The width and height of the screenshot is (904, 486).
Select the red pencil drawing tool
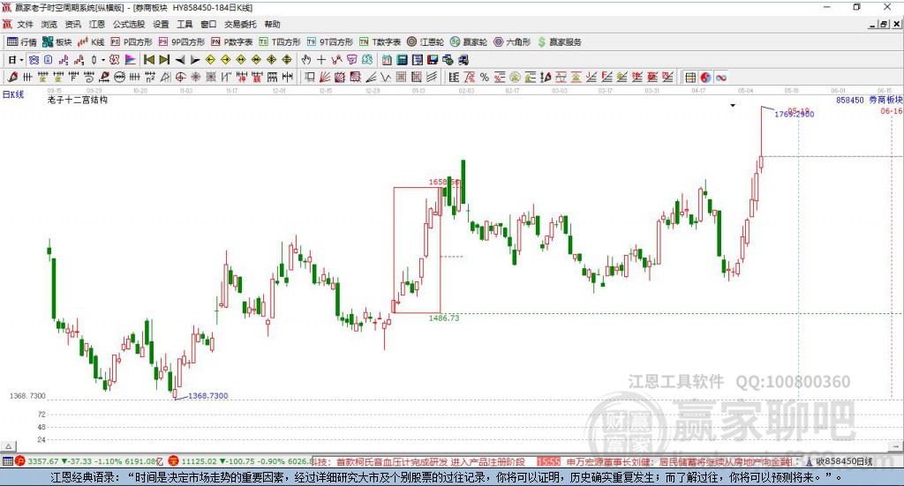[12, 77]
